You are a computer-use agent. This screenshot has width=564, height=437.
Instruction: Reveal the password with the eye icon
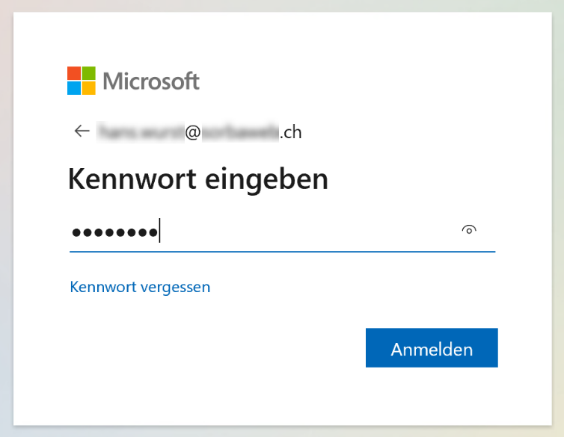coord(469,229)
